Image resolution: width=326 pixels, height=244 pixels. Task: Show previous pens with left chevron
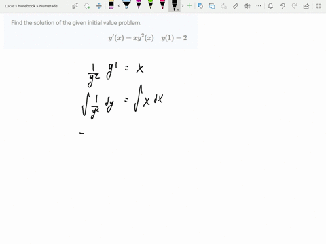coord(119,6)
